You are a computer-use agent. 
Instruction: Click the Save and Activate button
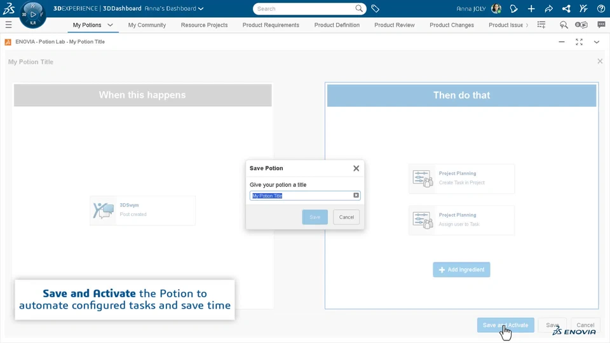pyautogui.click(x=505, y=325)
